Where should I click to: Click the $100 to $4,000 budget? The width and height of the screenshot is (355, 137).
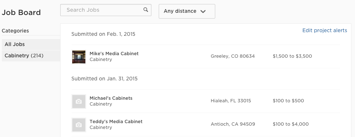coord(291,124)
